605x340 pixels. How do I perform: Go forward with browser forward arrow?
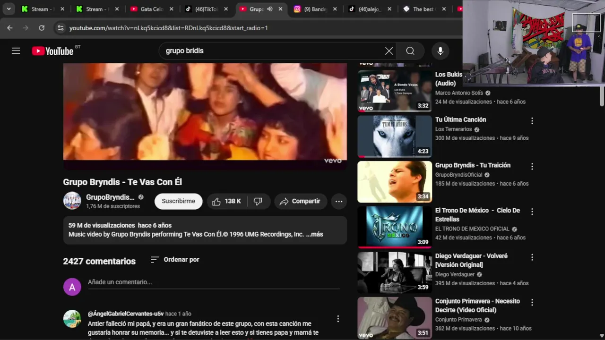[x=26, y=28]
